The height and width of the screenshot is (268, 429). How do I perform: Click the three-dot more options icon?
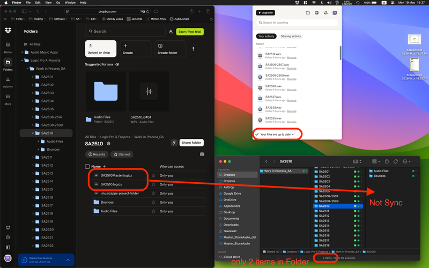194,49
